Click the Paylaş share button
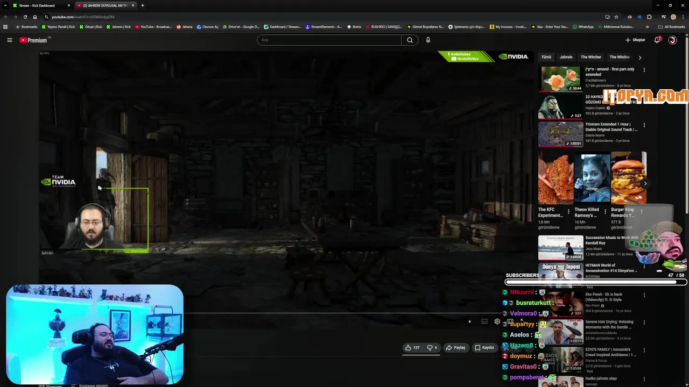689x387 pixels. click(455, 348)
